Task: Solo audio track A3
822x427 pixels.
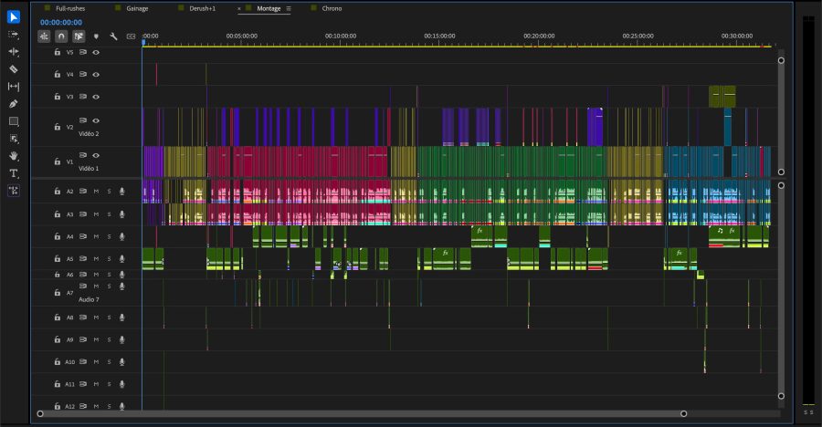Action: tap(109, 214)
